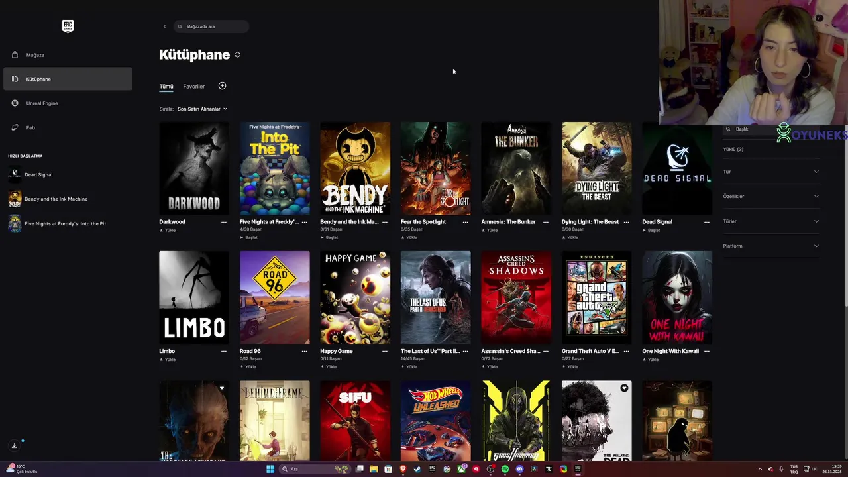
Task: Open Amnesia: The Bunker's three-dot menu
Action: click(546, 222)
